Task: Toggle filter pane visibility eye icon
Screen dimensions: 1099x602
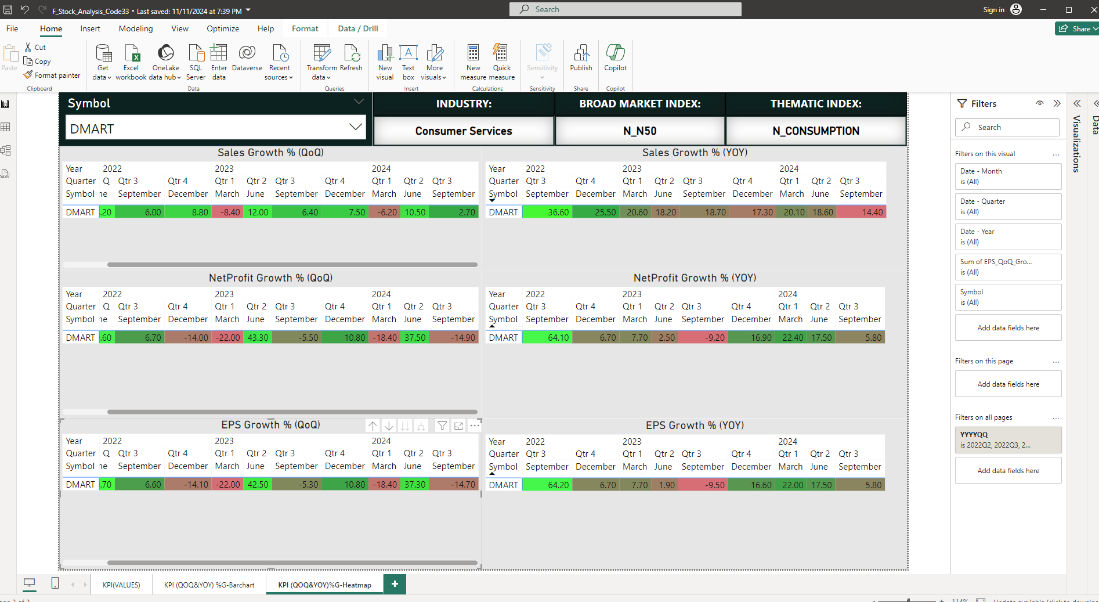Action: tap(1040, 103)
